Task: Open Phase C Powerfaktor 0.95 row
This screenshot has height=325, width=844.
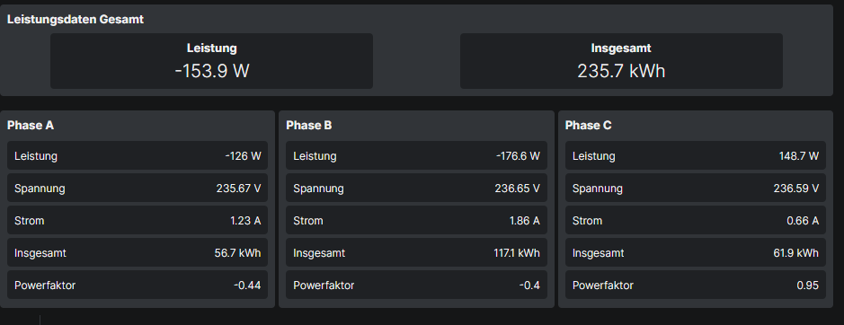Action: (696, 285)
